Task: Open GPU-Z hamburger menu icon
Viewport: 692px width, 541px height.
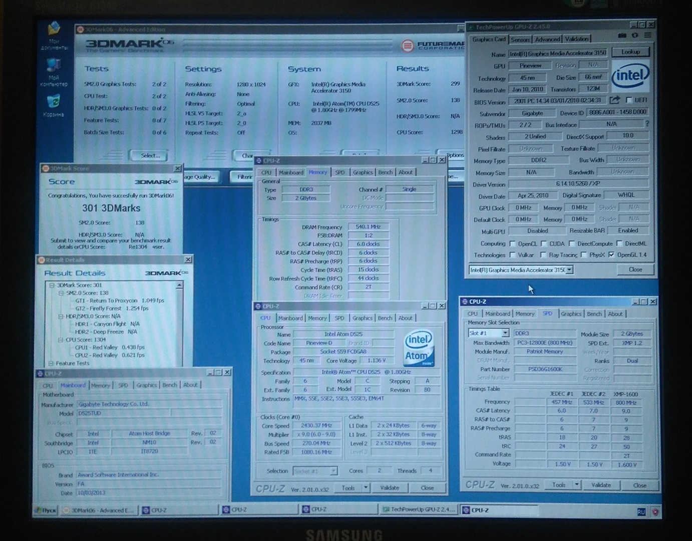Action: tap(647, 36)
